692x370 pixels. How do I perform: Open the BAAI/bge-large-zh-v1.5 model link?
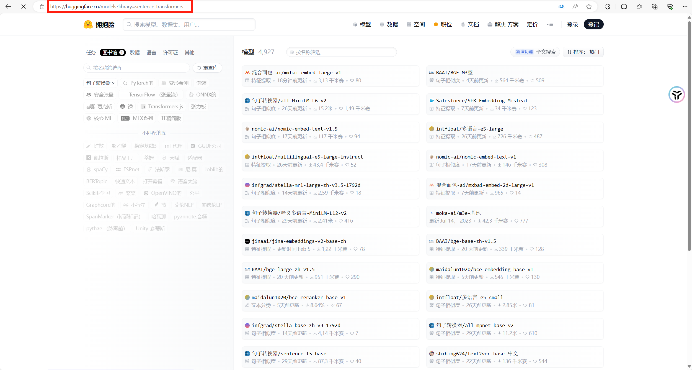pyautogui.click(x=283, y=269)
